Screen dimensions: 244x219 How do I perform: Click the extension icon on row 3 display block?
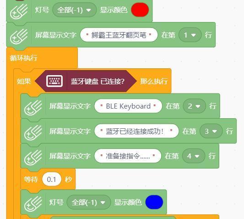tap(33, 133)
